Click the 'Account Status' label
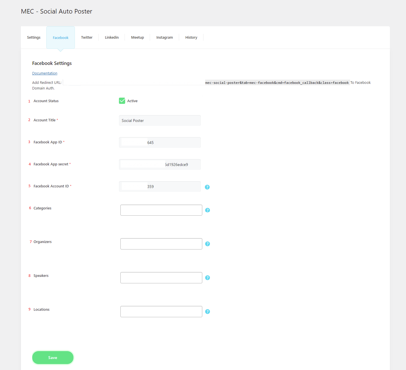This screenshot has width=406, height=370. (x=46, y=101)
